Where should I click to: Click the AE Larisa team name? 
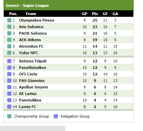click(x=28, y=94)
